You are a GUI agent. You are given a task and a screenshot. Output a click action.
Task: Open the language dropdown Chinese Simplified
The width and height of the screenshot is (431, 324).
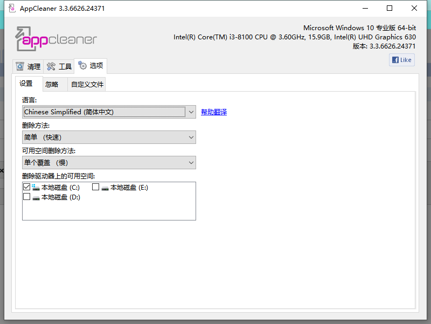tap(109, 112)
